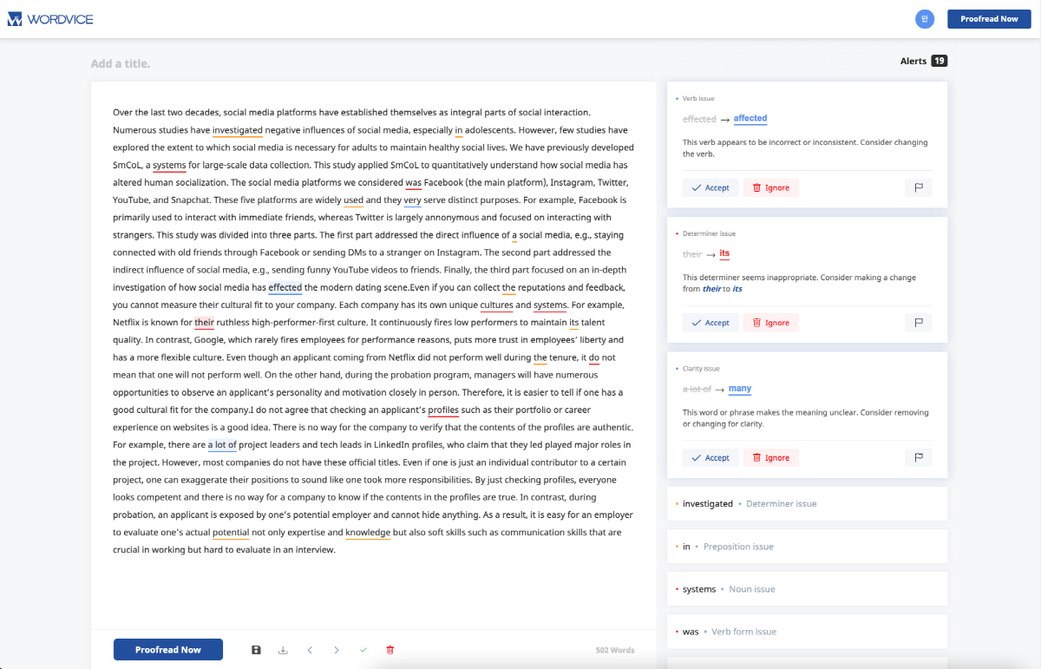This screenshot has width=1041, height=669.
Task: Expand the 'in' preposition issue alert
Action: [x=807, y=547]
